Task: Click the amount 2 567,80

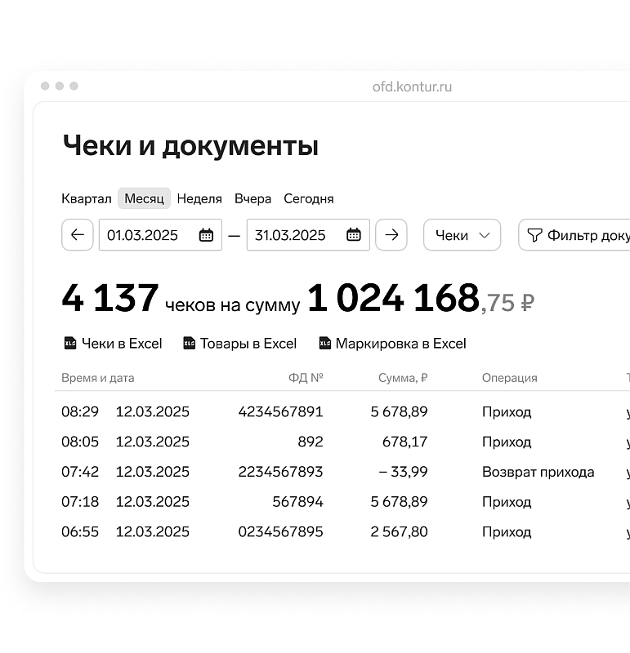Action: [399, 531]
